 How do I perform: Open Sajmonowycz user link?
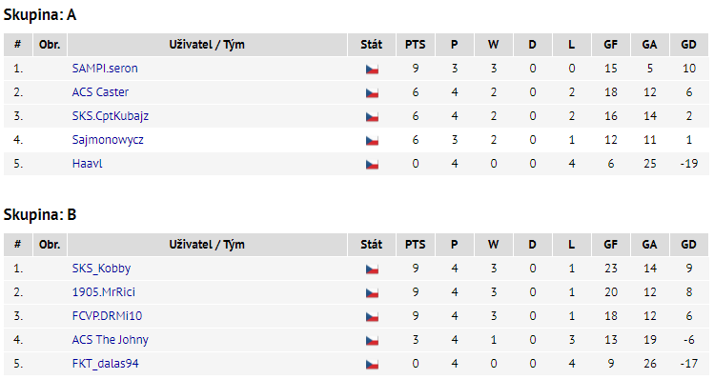tap(108, 140)
